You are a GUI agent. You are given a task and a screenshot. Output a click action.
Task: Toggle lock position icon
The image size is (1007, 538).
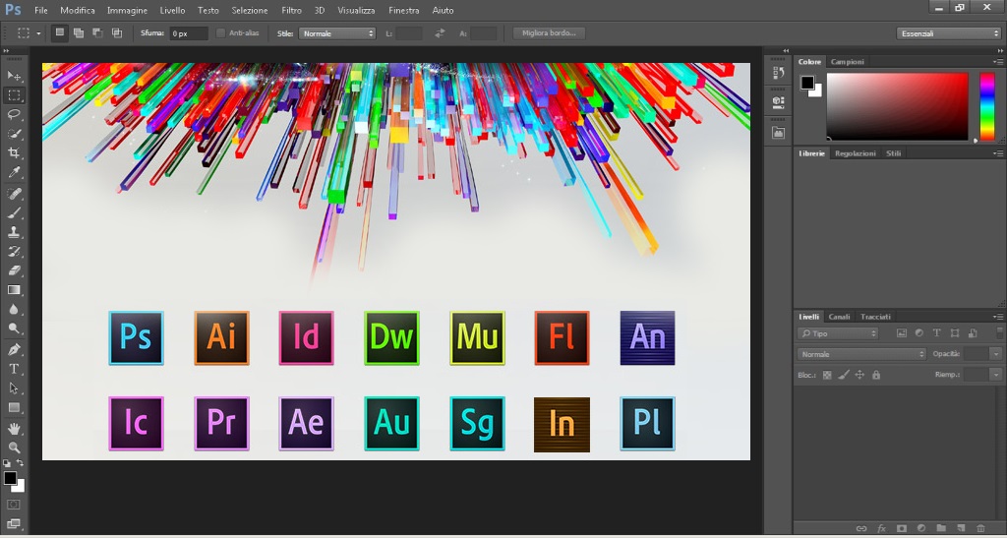[859, 375]
